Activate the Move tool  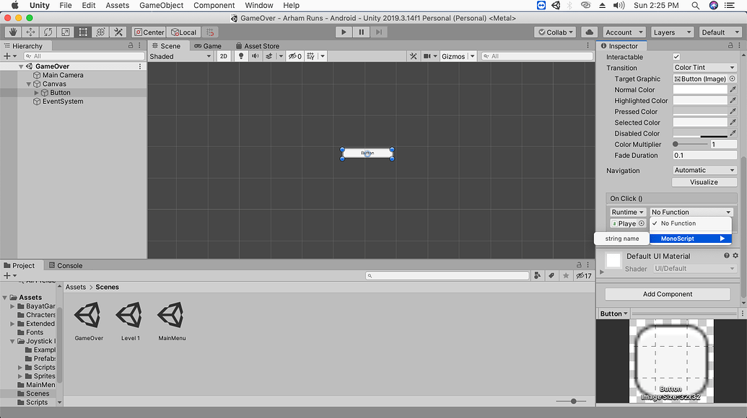[29, 32]
